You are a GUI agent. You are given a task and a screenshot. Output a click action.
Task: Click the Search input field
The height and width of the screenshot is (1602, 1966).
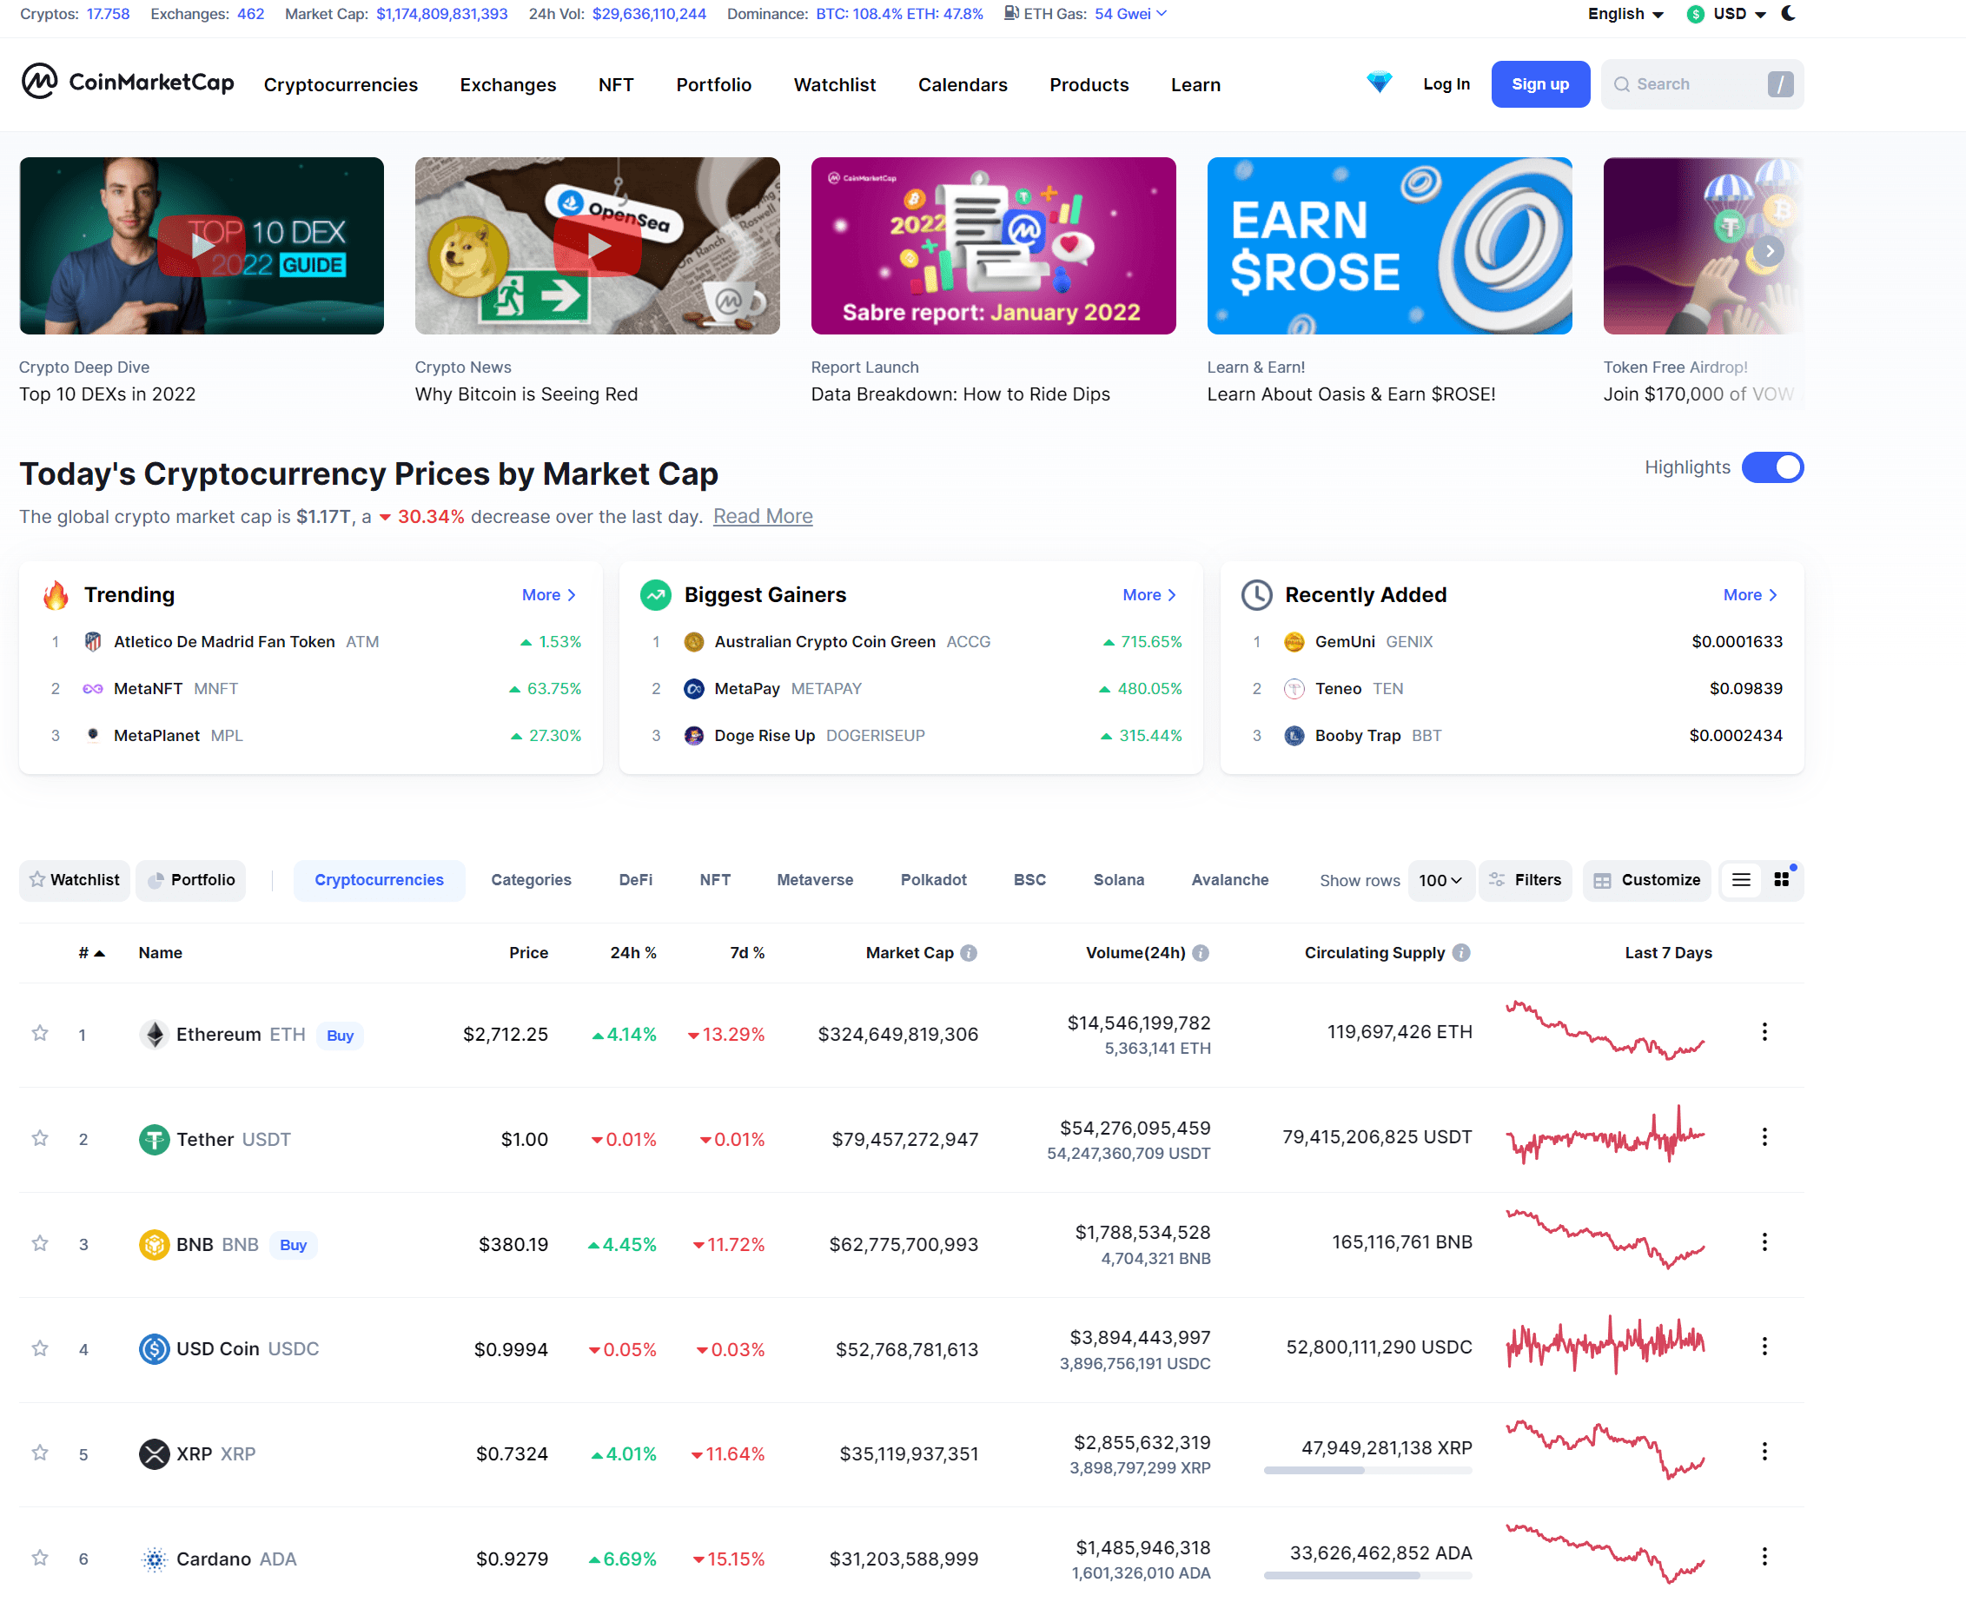coord(1701,84)
